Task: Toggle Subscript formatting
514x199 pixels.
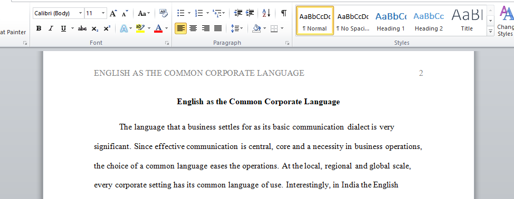Action: click(x=95, y=28)
